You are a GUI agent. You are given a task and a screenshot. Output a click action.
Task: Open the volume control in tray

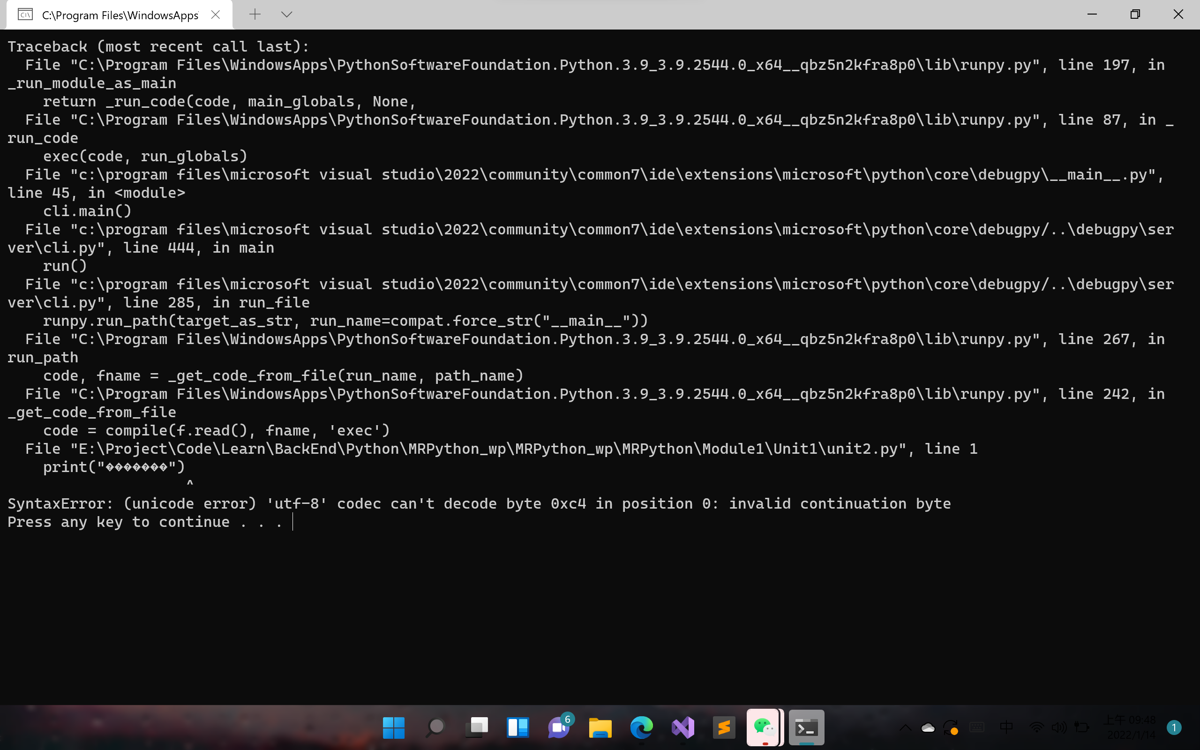[x=1059, y=727]
